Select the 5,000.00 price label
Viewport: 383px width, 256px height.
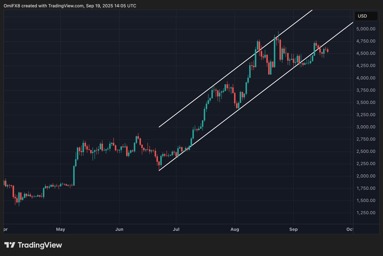click(366, 29)
